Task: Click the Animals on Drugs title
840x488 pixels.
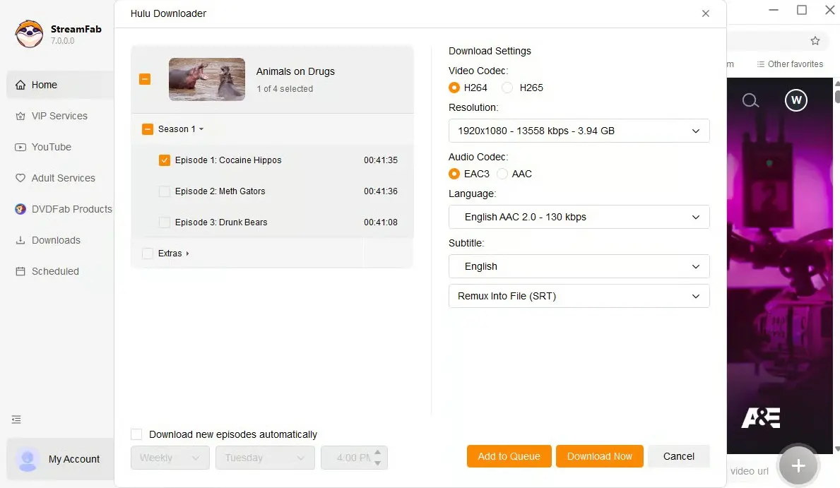Action: pos(295,72)
